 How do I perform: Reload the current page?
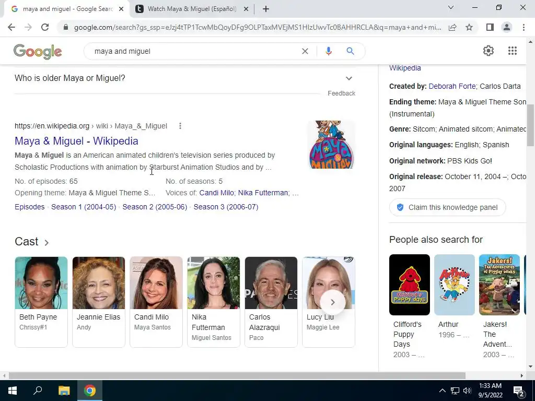(x=45, y=27)
